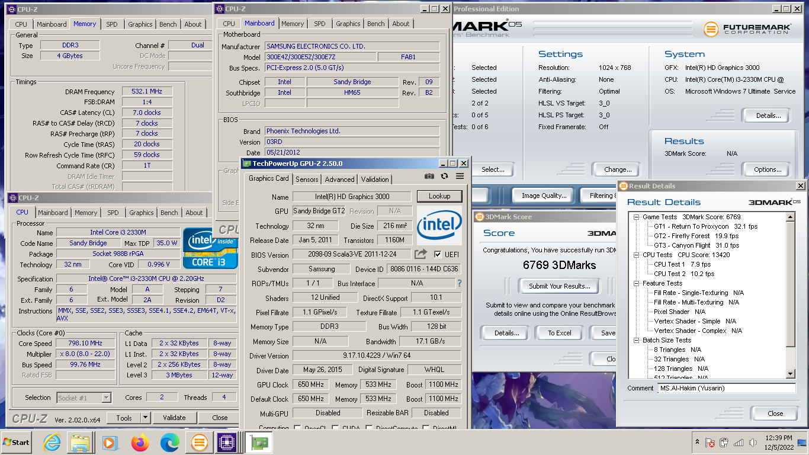Screen dimensions: 809x455
Task: Click the Intel logo in GPU-Z
Action: point(439,225)
